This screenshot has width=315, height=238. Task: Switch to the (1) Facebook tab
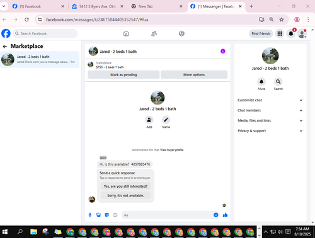tap(38, 6)
